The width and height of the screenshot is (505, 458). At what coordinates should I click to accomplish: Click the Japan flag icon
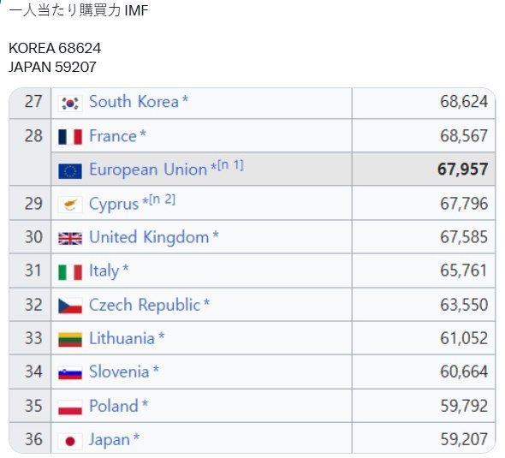(70, 441)
